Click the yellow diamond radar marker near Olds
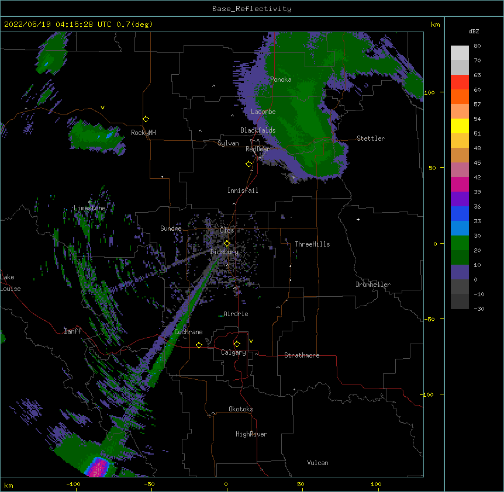The height and width of the screenshot is (492, 504). click(227, 244)
